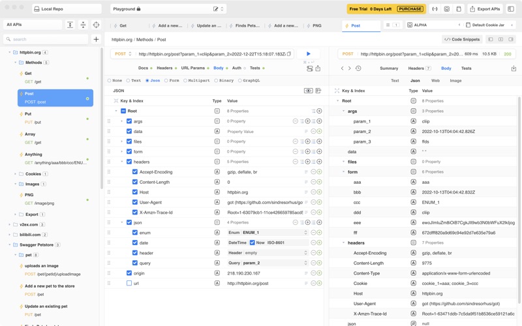
Task: Click type icon of Host request row
Action: click(x=217, y=192)
